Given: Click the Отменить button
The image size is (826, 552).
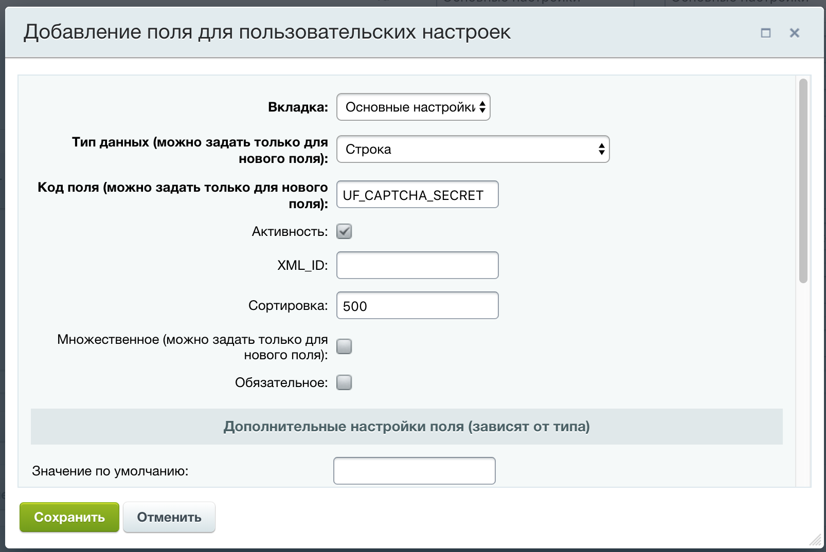Looking at the screenshot, I should [x=169, y=517].
